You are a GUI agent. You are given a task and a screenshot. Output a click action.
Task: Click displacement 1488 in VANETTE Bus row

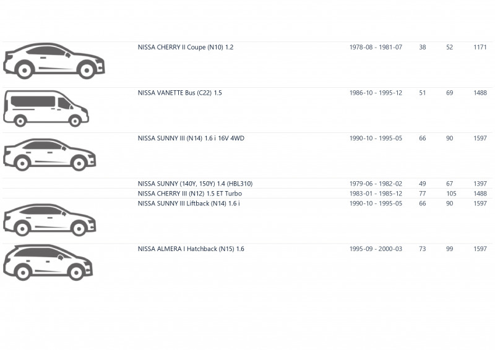tap(480, 93)
